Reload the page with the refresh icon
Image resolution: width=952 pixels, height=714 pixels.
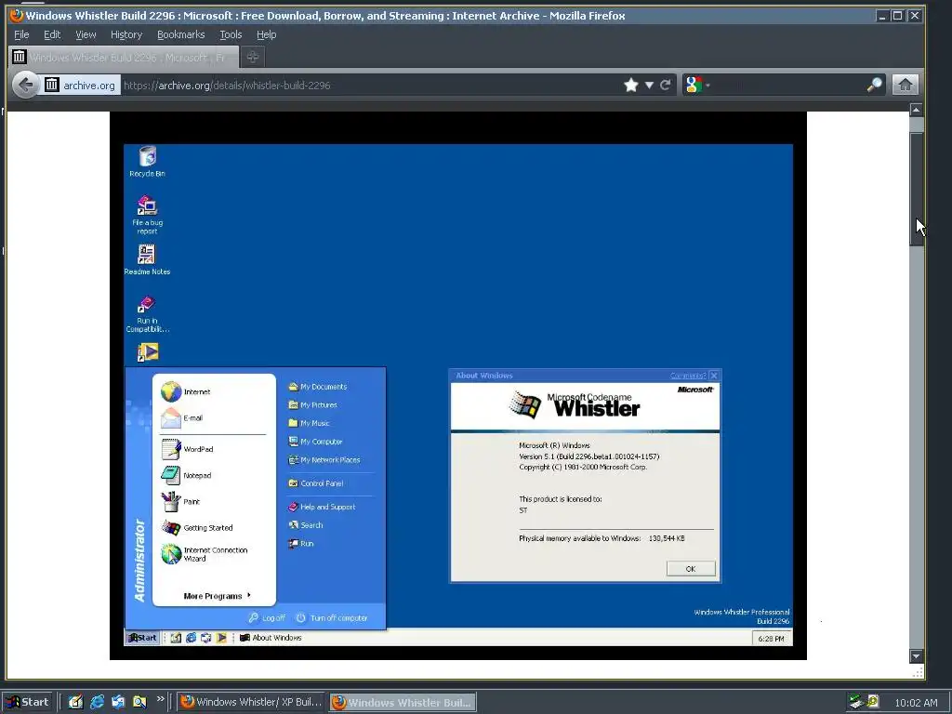665,85
